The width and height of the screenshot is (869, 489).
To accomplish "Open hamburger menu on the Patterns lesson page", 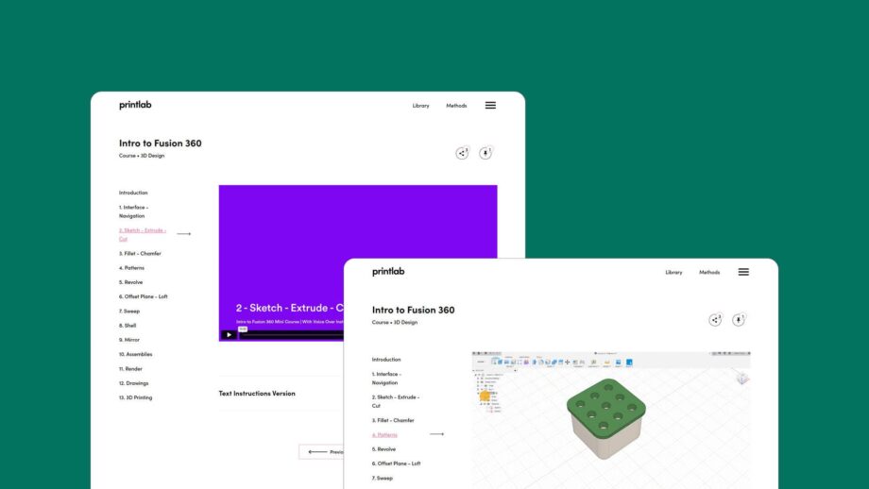I will pos(743,272).
